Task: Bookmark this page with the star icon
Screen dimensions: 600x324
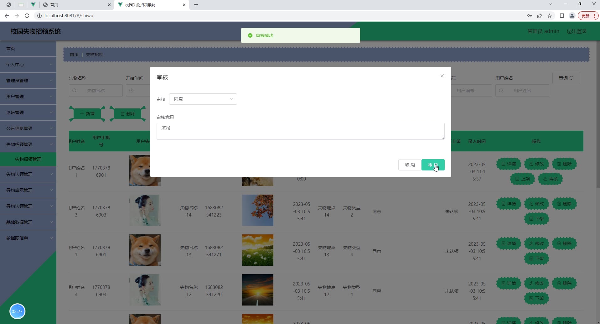Action: click(x=550, y=16)
